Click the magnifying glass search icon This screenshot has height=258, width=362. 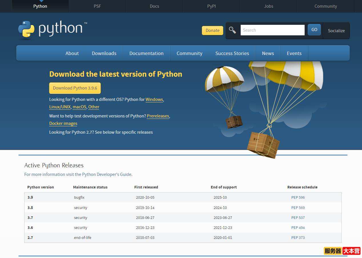point(232,30)
